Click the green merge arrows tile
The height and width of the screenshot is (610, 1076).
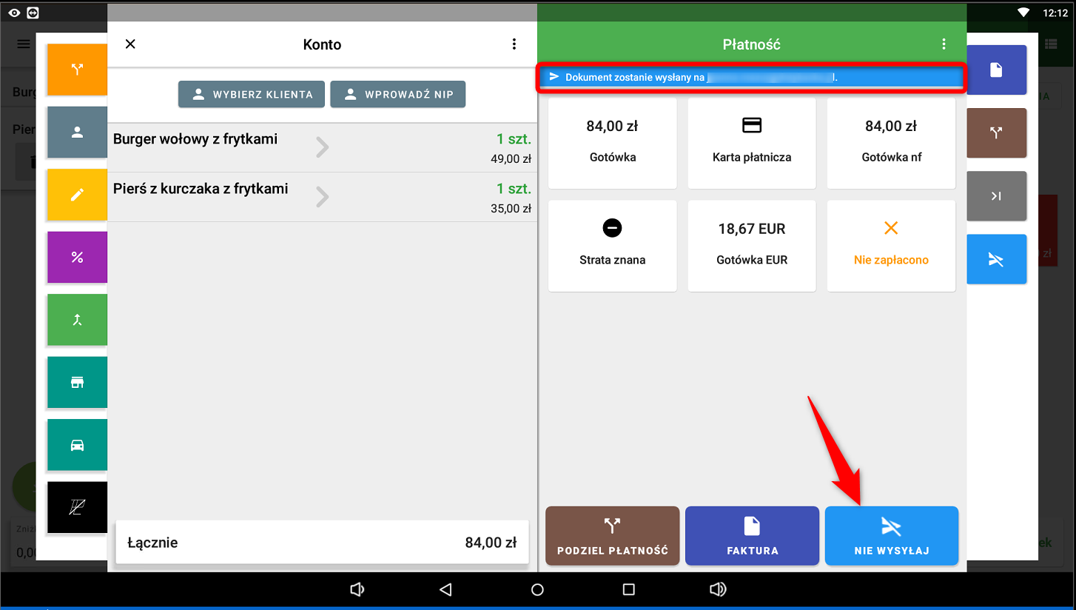click(77, 320)
